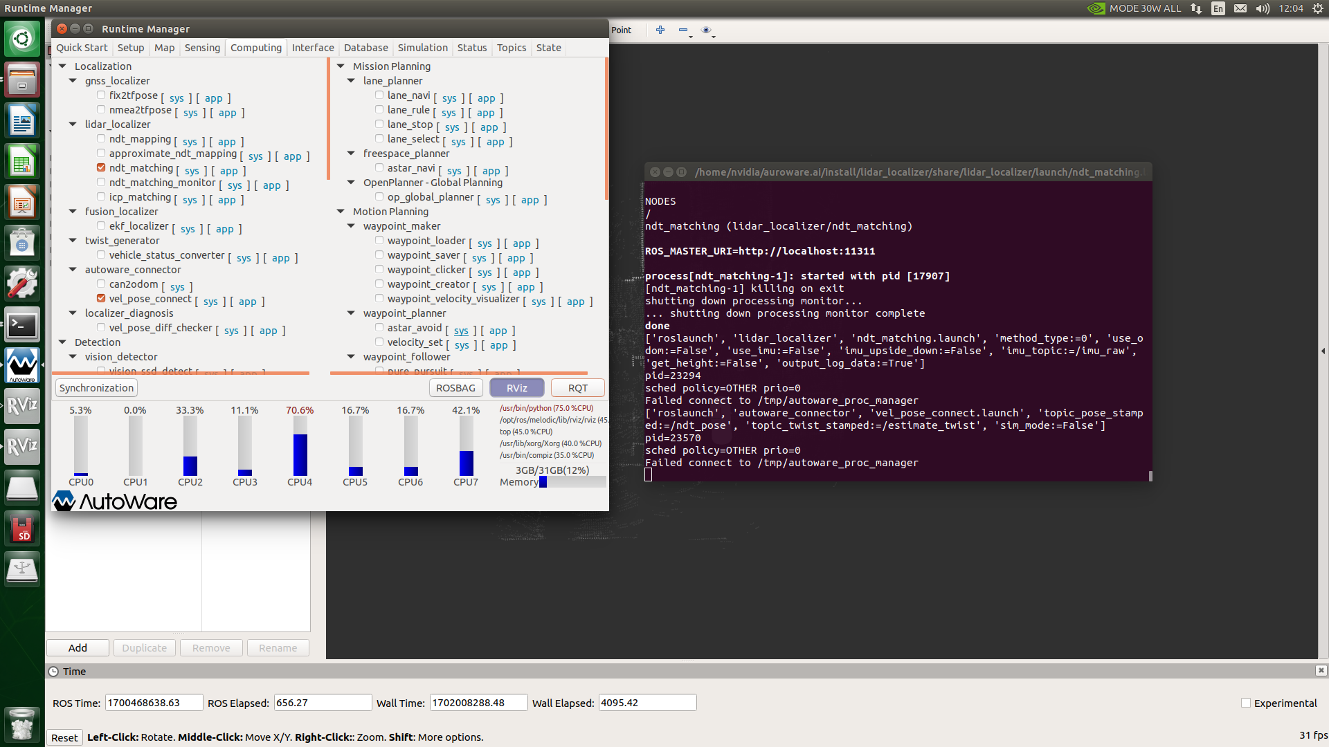The image size is (1329, 747).
Task: Collapse the Mission Planning tree section
Action: point(341,66)
